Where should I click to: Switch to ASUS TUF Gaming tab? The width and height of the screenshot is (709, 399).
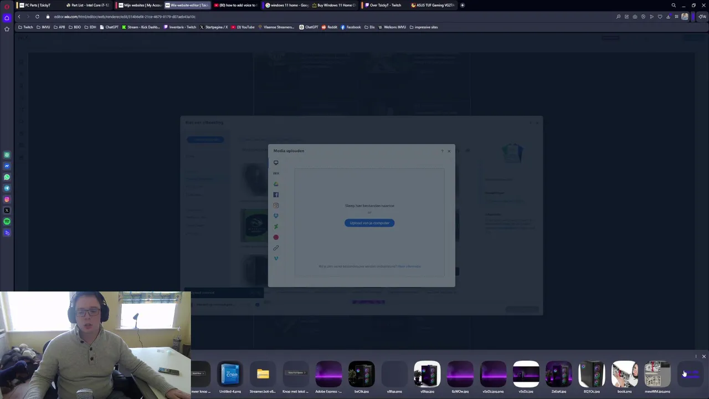tap(433, 5)
